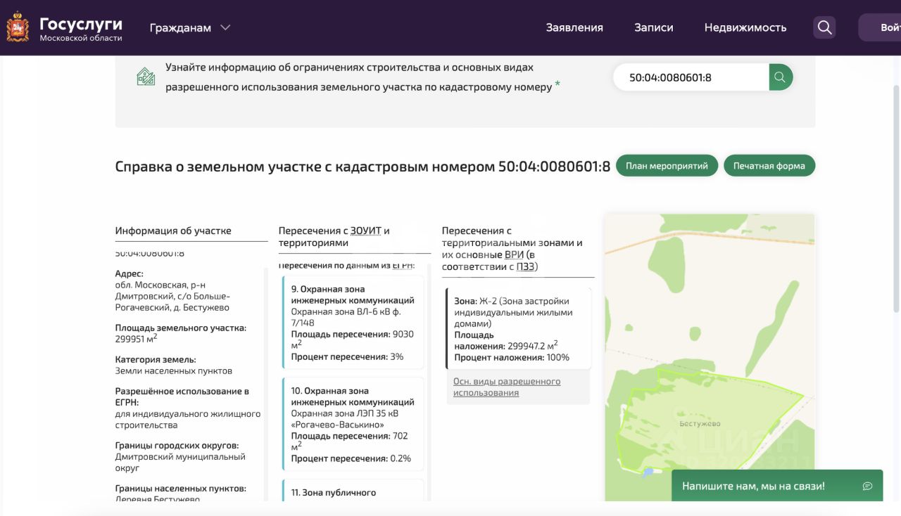Screen dimensions: 901x516
Task: Click the blue marker on the map
Action: coord(648,472)
